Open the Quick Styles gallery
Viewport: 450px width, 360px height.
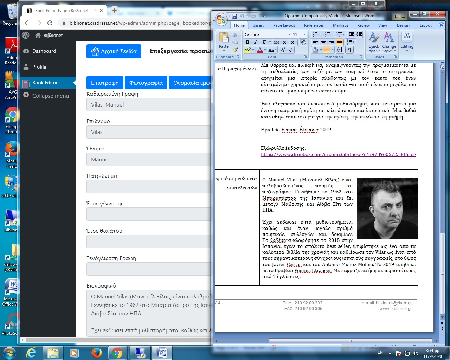coord(374,42)
